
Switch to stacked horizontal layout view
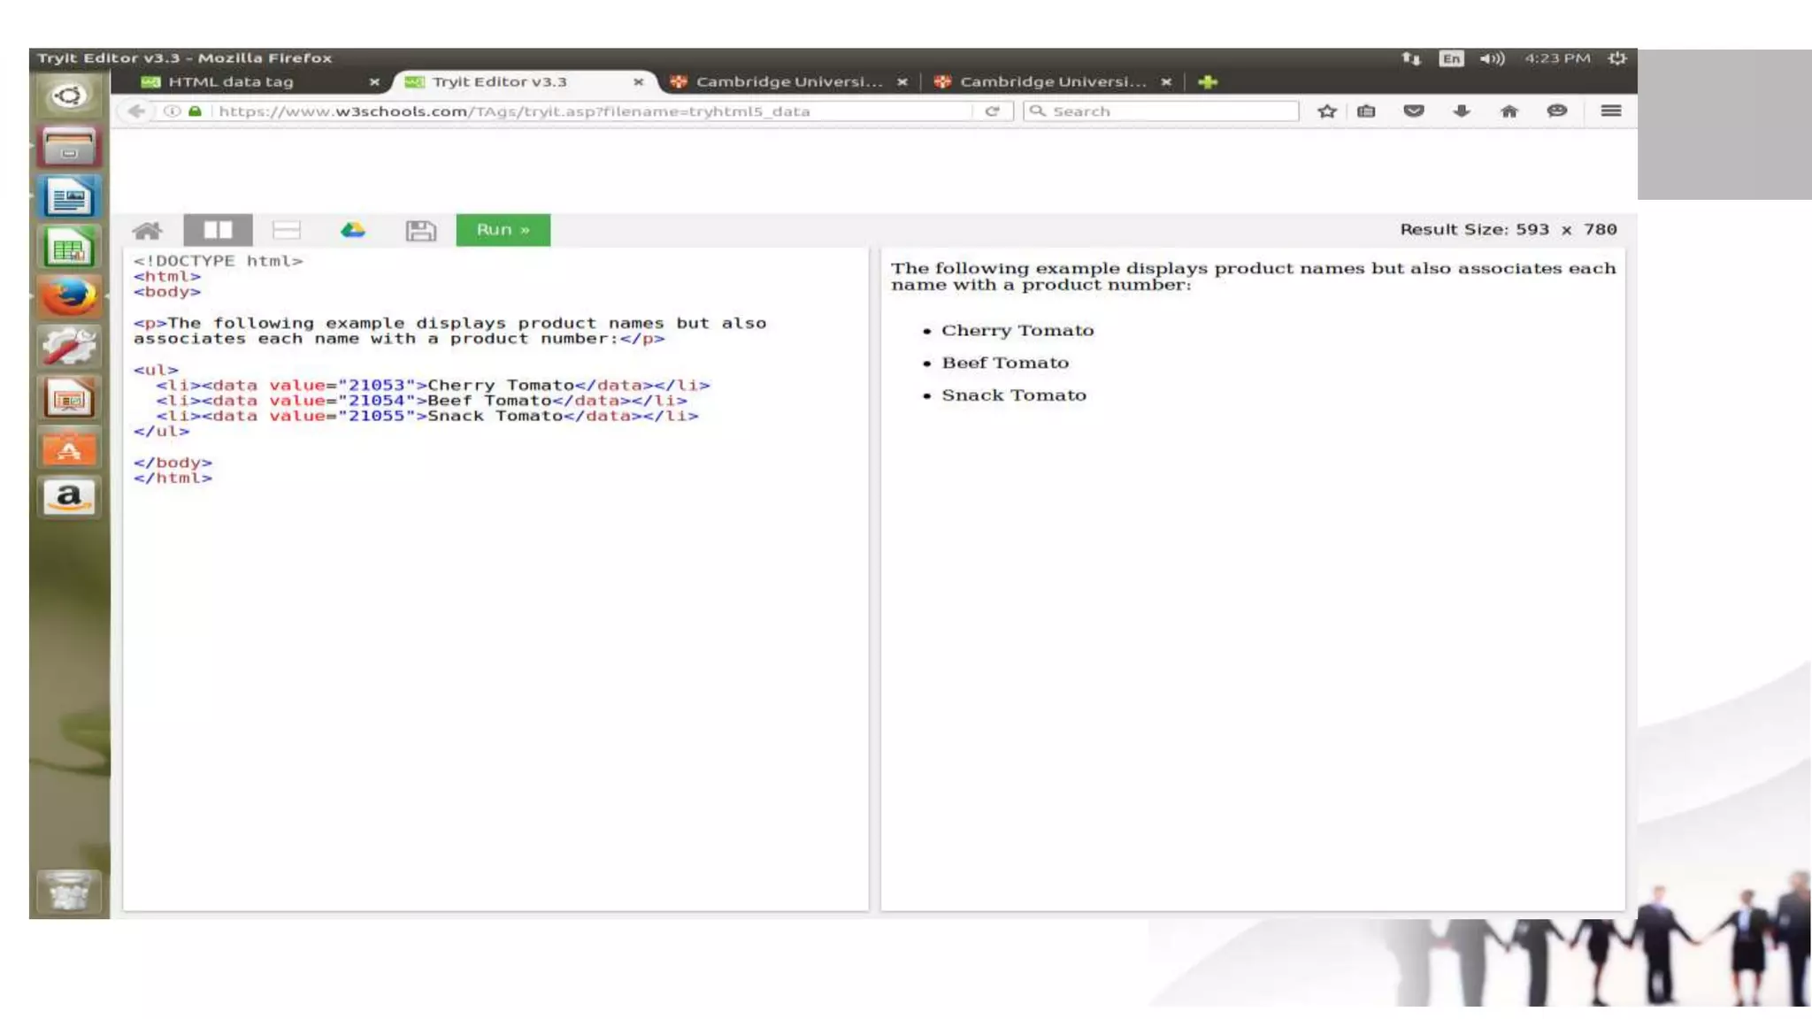286,230
